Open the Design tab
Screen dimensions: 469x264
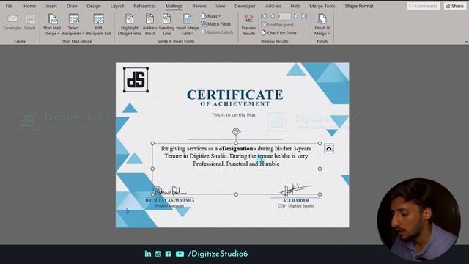(94, 6)
